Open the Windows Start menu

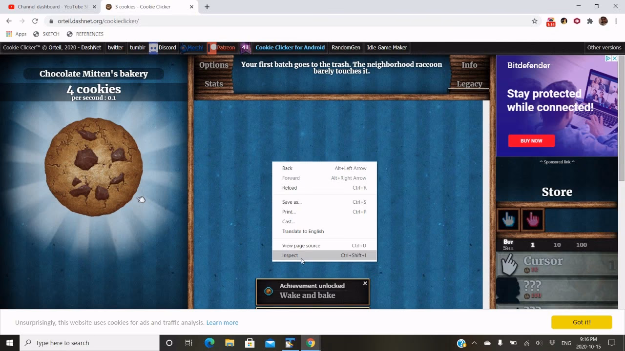tap(10, 343)
